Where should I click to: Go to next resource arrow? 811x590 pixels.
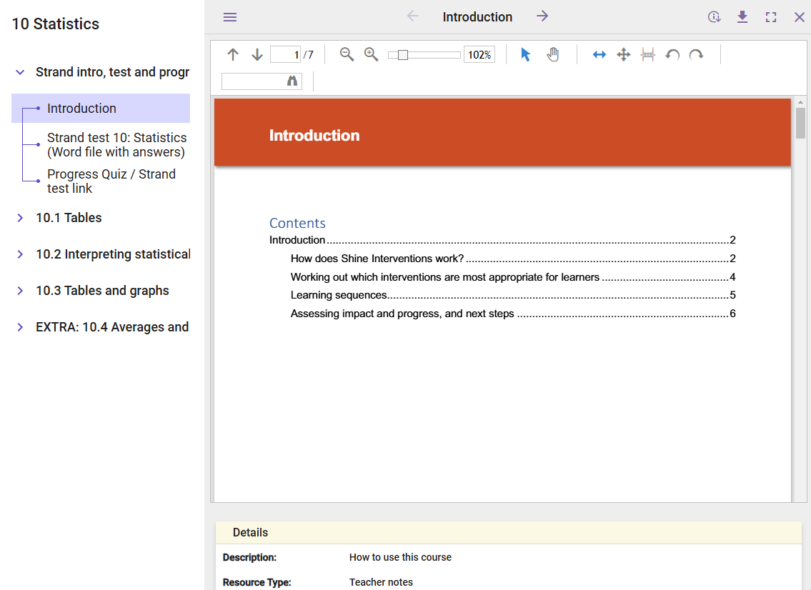pyautogui.click(x=542, y=16)
